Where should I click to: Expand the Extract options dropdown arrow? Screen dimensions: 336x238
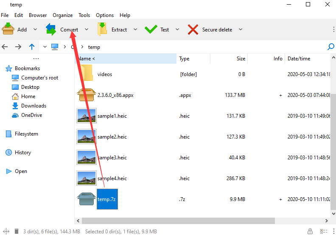[135, 29]
